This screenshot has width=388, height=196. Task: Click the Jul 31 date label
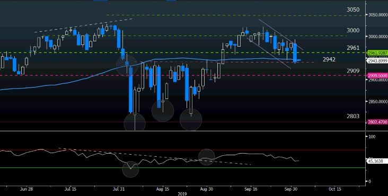point(119,189)
